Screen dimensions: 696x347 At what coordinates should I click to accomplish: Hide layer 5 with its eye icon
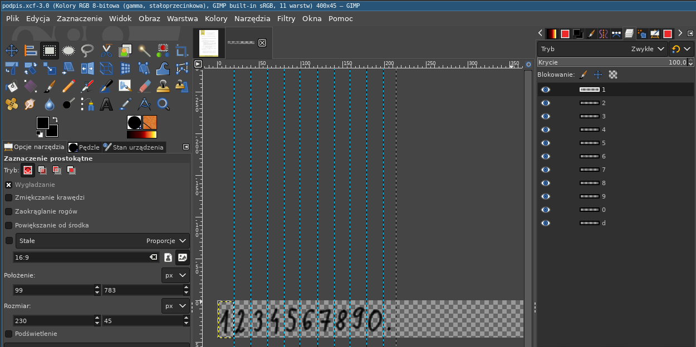pos(546,143)
